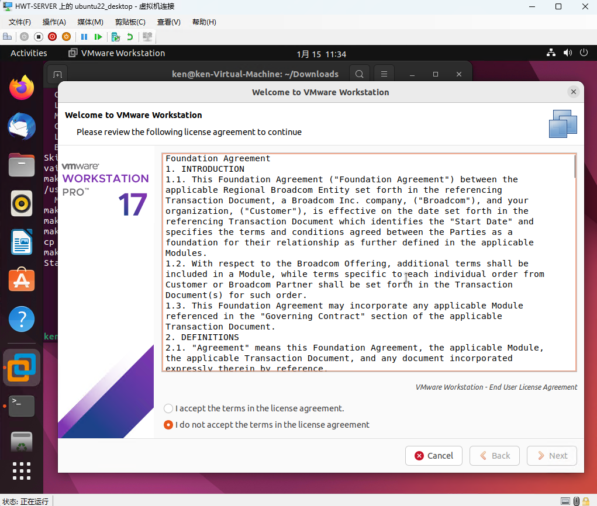Click the Next button

click(552, 456)
